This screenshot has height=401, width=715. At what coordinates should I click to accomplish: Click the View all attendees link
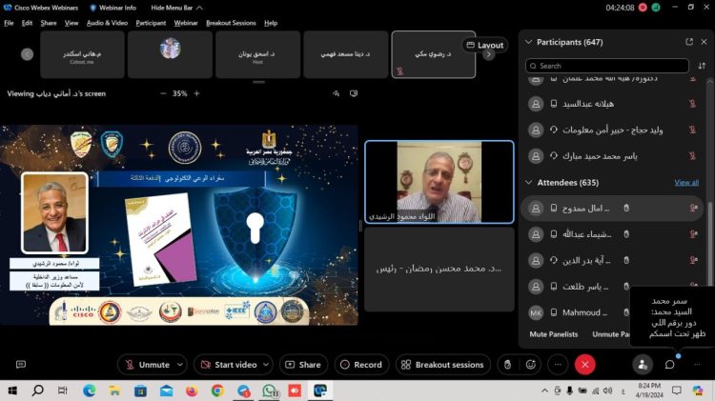686,182
